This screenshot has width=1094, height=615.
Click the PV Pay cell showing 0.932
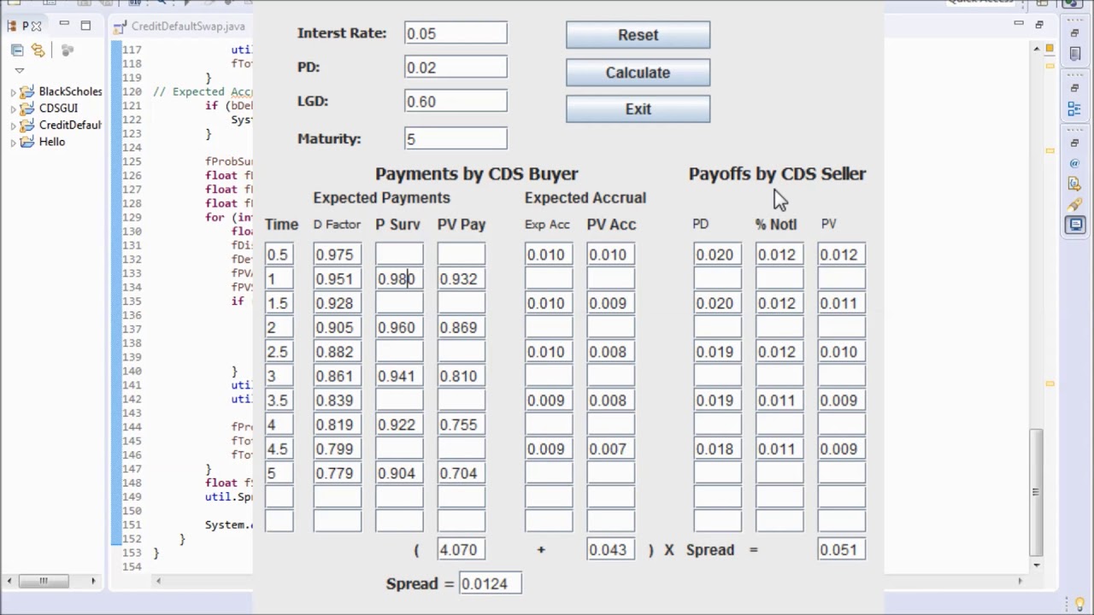pos(462,278)
